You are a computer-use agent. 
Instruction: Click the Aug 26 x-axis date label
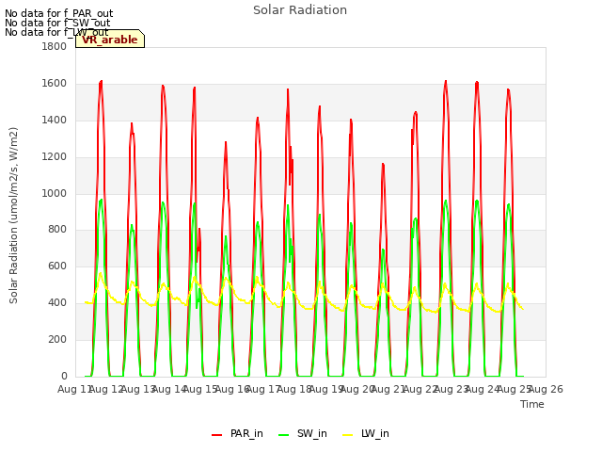pyautogui.click(x=547, y=389)
